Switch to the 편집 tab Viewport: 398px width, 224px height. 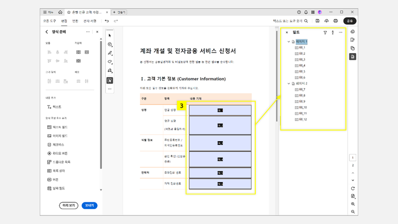[64, 21]
